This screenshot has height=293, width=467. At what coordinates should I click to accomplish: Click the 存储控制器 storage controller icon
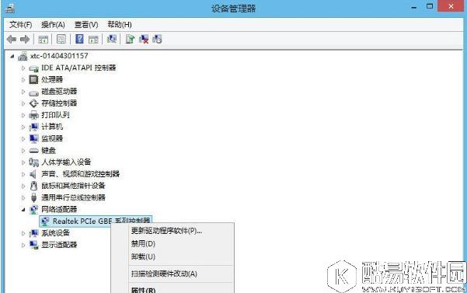pyautogui.click(x=33, y=103)
